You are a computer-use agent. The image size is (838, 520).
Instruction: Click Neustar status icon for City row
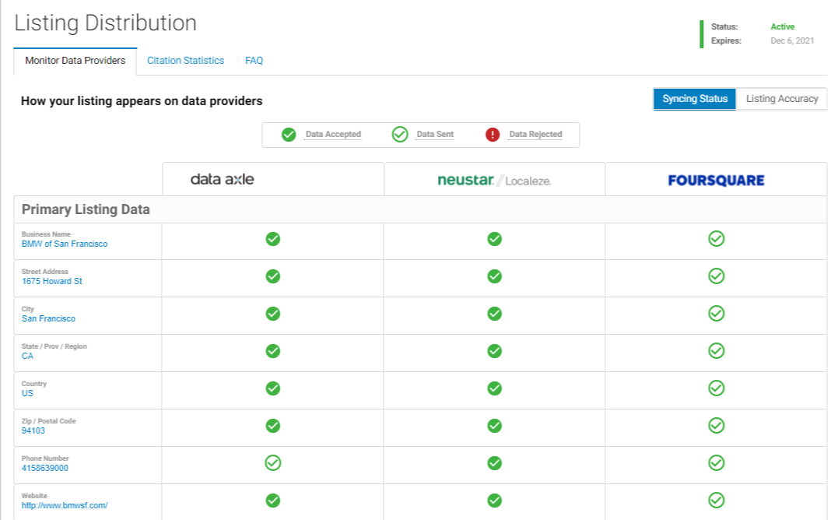tap(494, 314)
